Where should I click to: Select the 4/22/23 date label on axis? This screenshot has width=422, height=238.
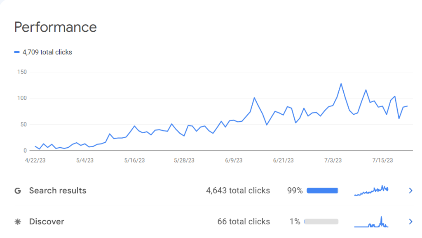[x=35, y=160]
